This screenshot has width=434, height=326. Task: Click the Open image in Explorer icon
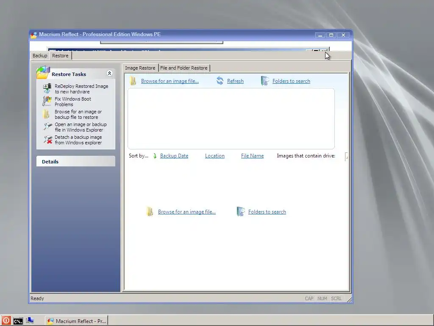coord(47,126)
